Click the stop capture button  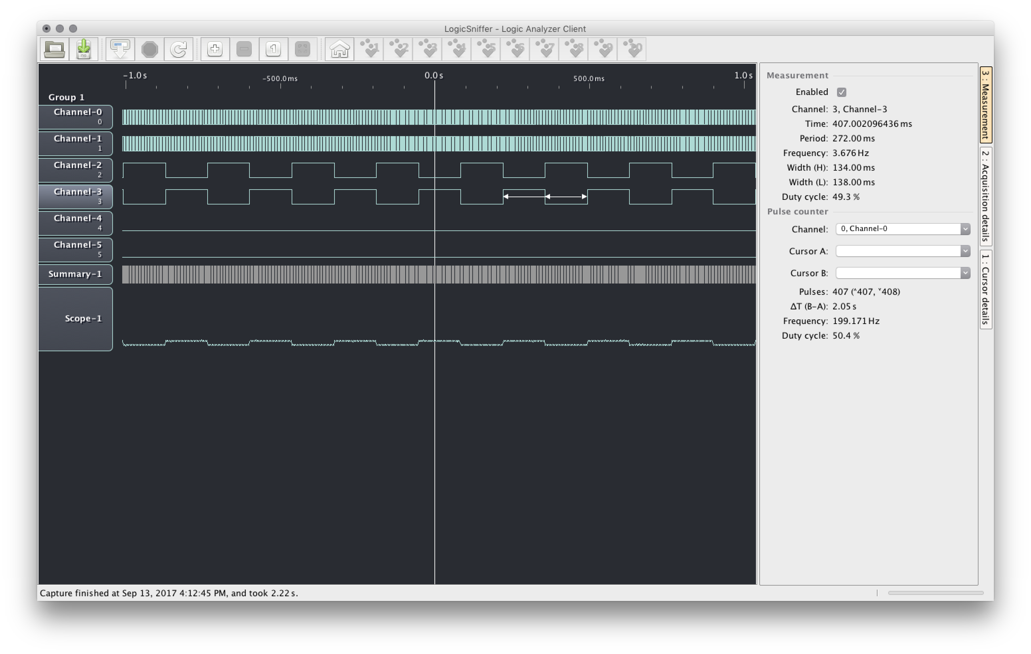pyautogui.click(x=149, y=49)
